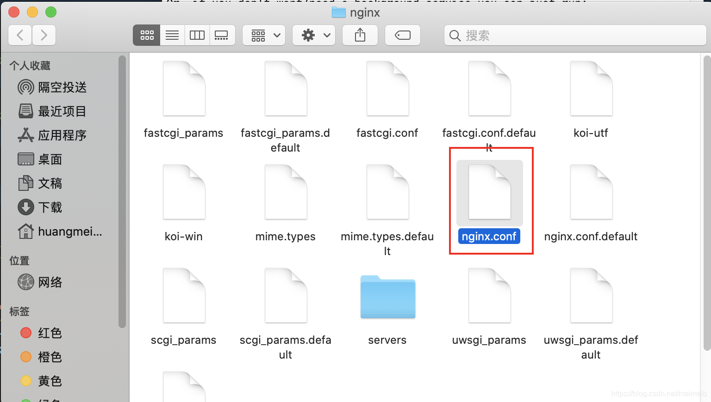Screen dimensions: 711x402
Task: Select the mime.types file icon
Action: [x=286, y=192]
